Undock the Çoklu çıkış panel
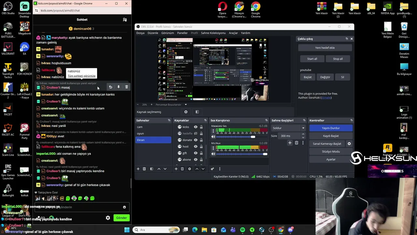 pos(347,39)
